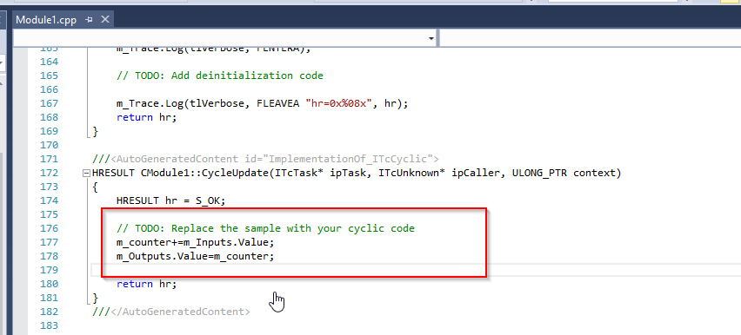Click the left scope navigation combo box

(225, 38)
